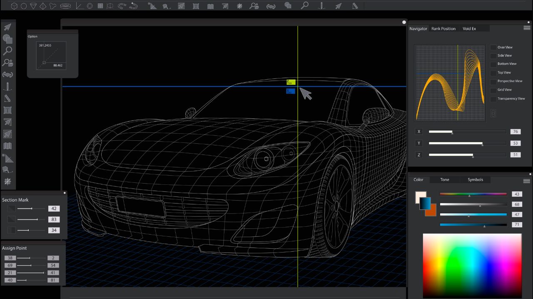Viewport: 533px width, 299px height.
Task: Toggle the Perspective View checkbox
Action: (x=493, y=81)
